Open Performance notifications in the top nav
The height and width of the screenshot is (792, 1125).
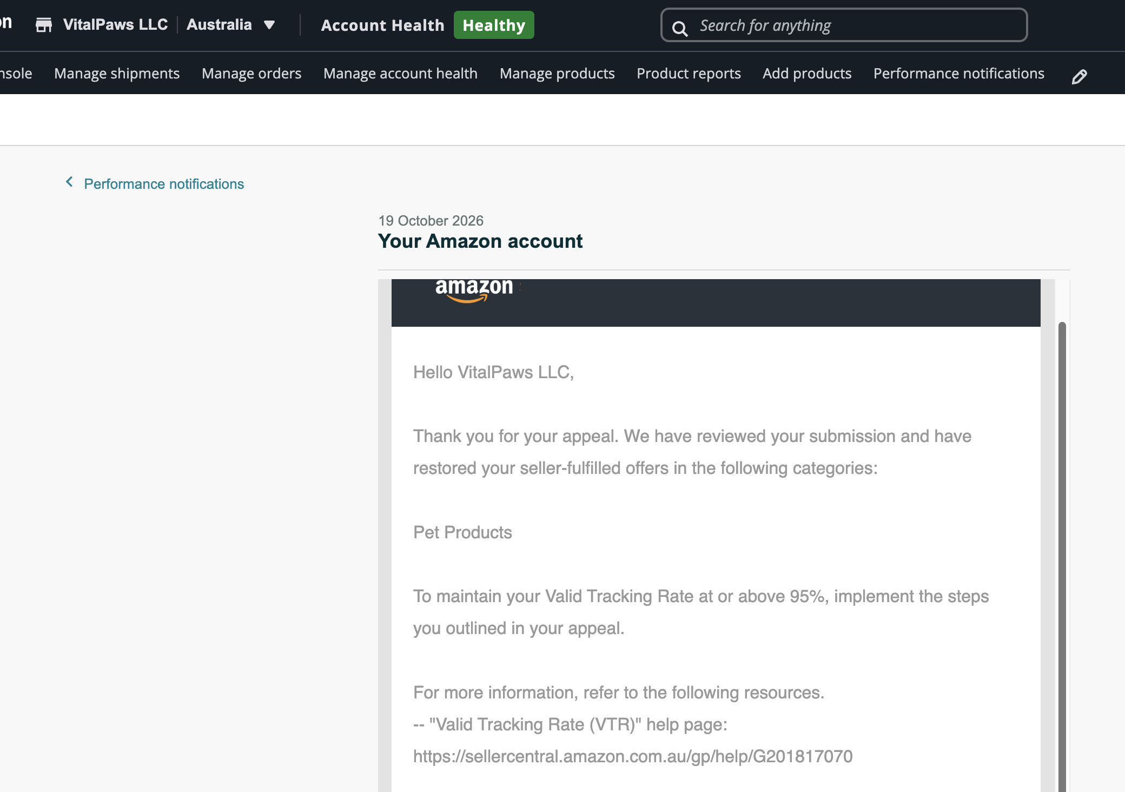click(958, 74)
